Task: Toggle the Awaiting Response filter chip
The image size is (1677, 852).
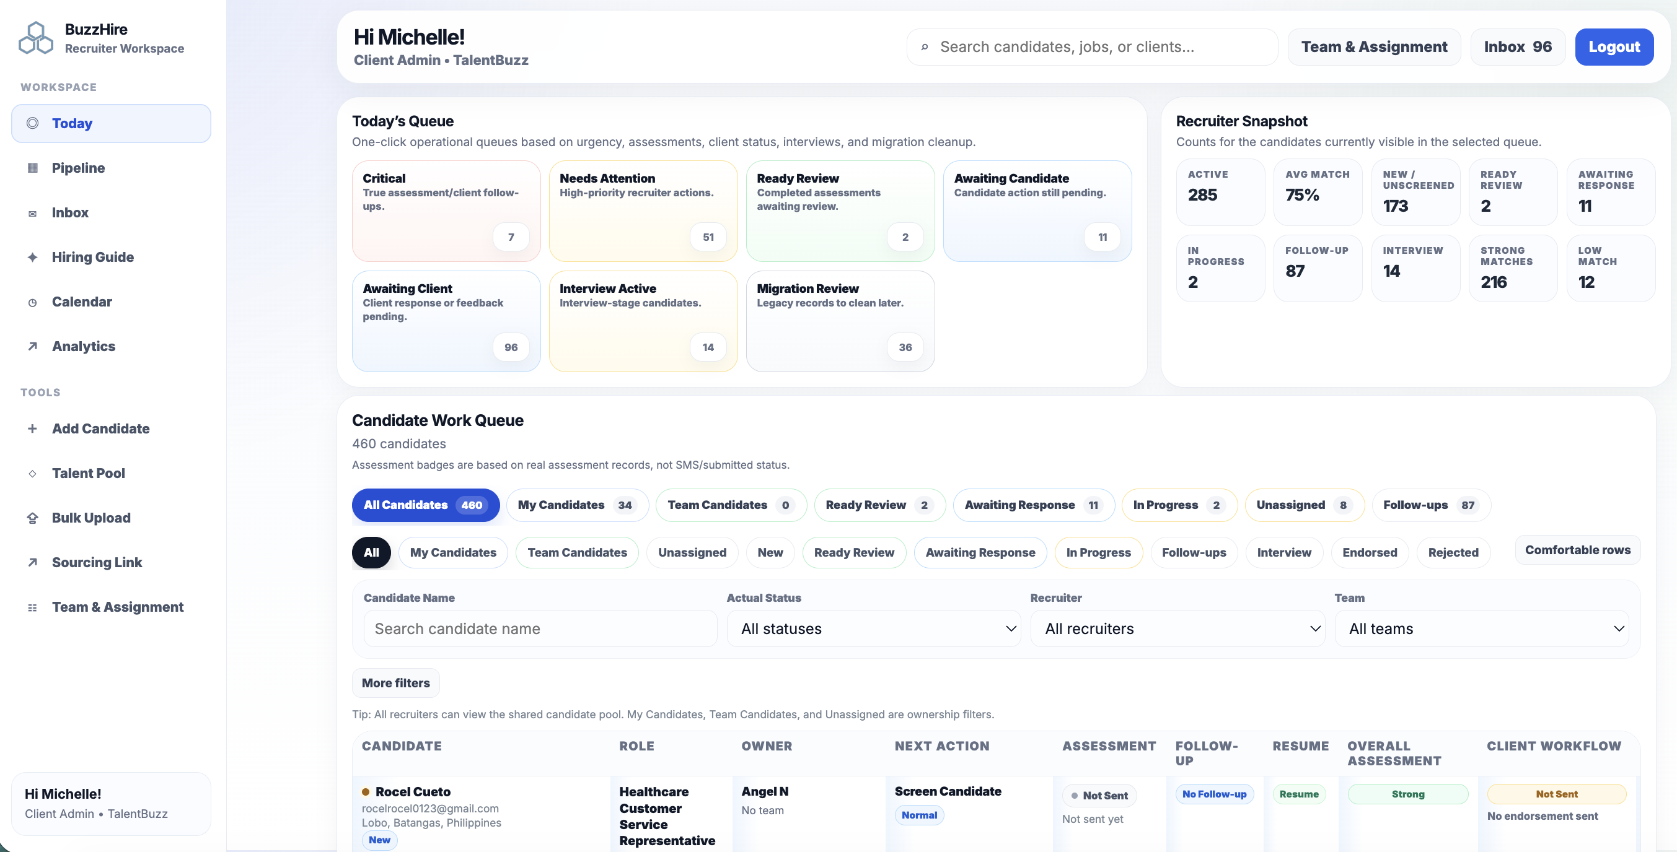Action: [x=980, y=552]
